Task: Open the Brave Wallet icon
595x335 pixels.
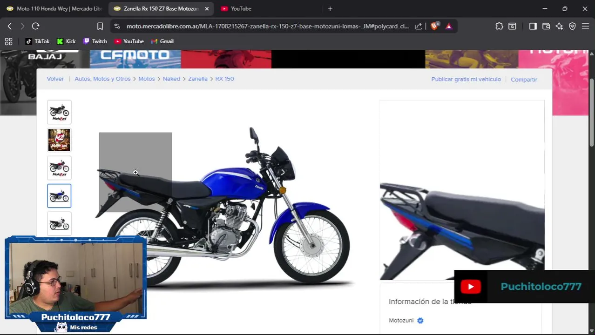Action: [546, 27]
